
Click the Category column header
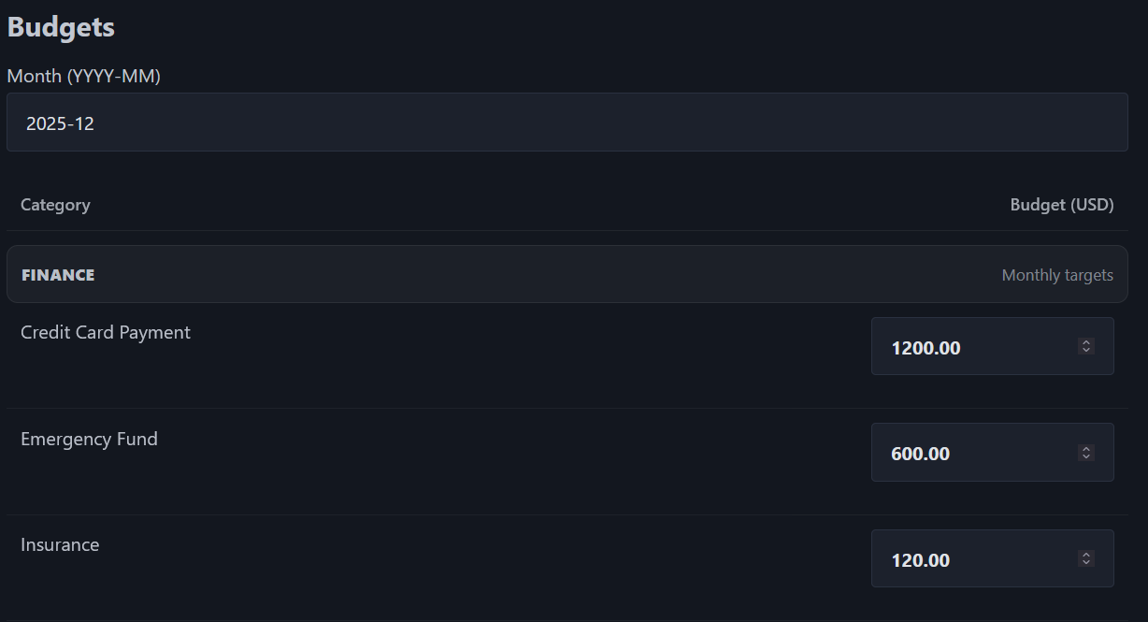tap(55, 205)
